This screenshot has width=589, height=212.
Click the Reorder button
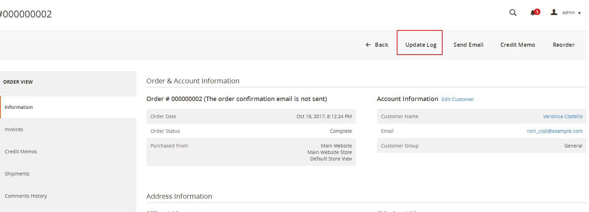pyautogui.click(x=563, y=45)
